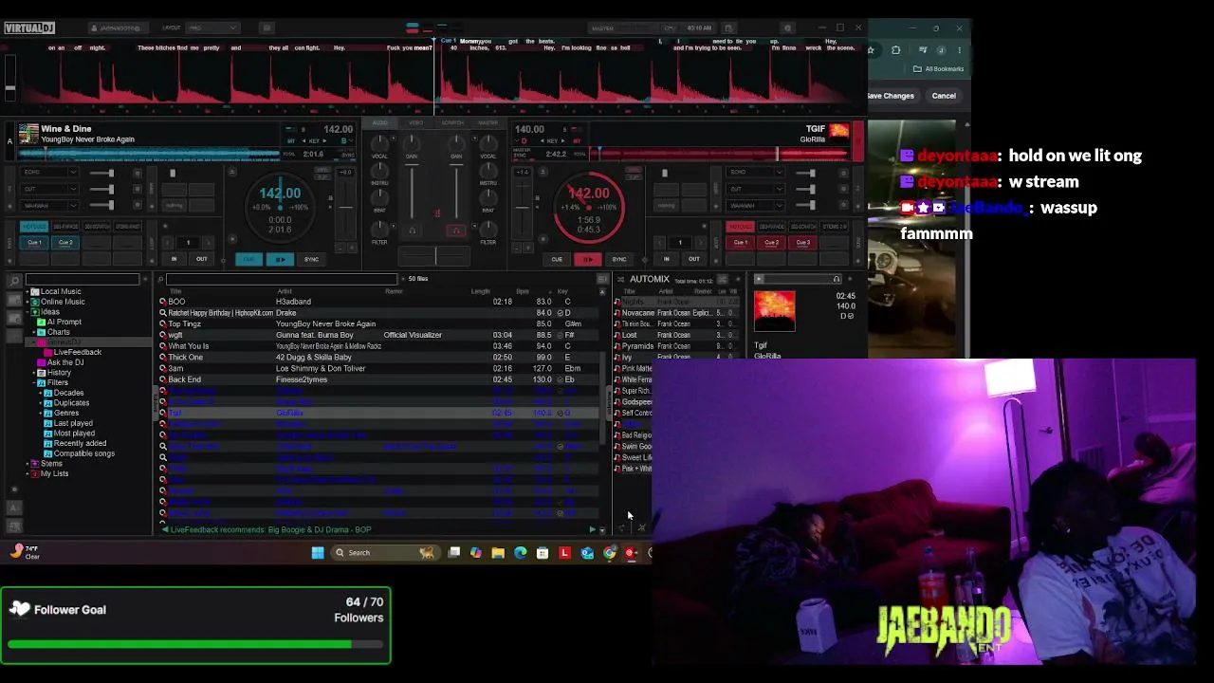Open the ECHO effect dropdown on right deck

[x=756, y=173]
